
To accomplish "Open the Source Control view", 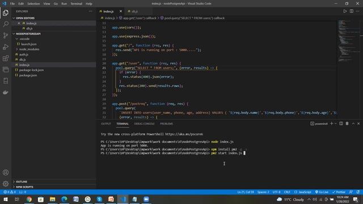I will 6,35.
